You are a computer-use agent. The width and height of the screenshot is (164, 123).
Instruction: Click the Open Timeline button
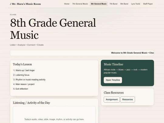click(x=113, y=80)
